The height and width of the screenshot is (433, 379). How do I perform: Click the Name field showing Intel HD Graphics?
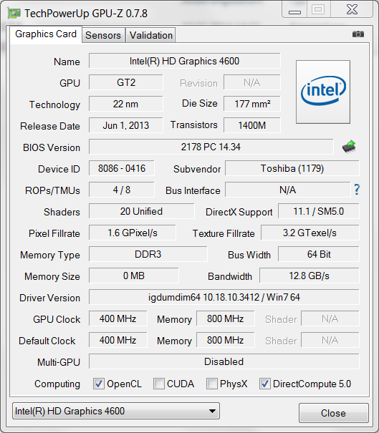pos(184,61)
